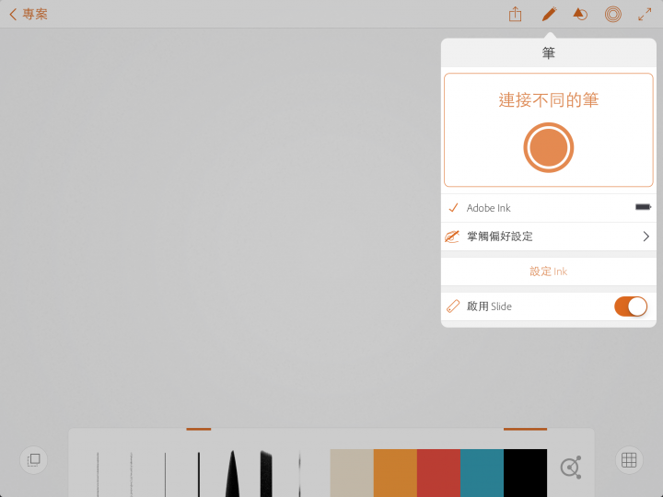Tap the 設定 Ink button
This screenshot has height=497, width=663.
coord(549,272)
